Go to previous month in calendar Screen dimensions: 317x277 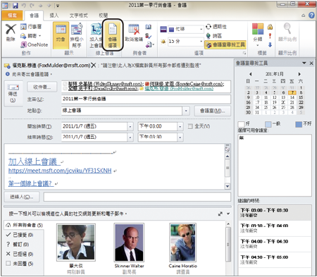click(x=251, y=74)
